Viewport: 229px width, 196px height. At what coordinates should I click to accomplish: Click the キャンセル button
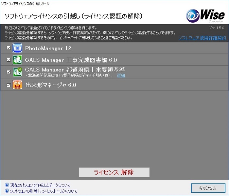[208, 188]
